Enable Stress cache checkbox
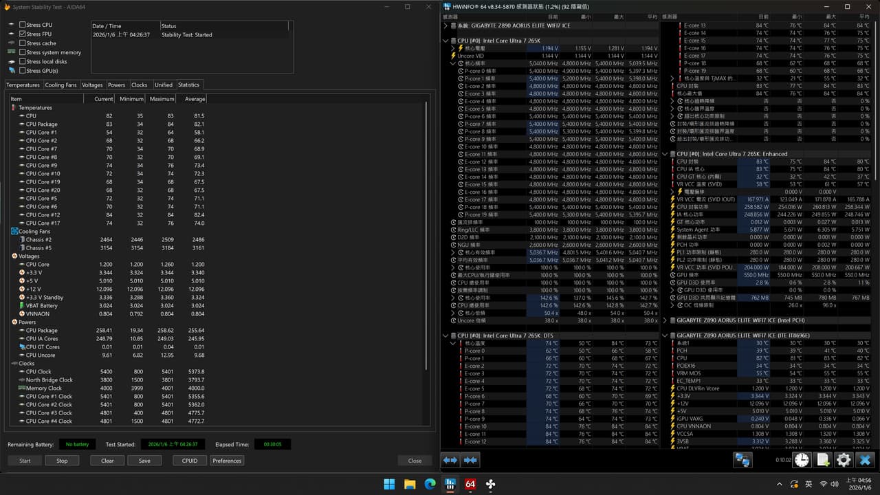The width and height of the screenshot is (880, 495). (23, 43)
